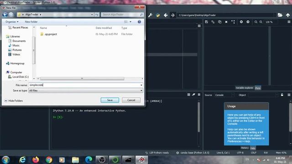Toggle the Help pane lock icon

pyautogui.click(x=282, y=95)
